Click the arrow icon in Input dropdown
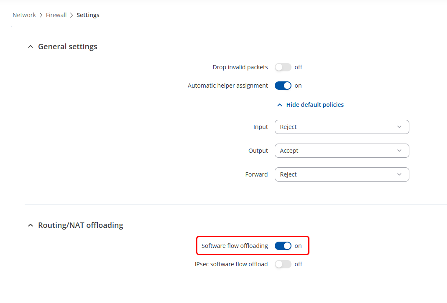 [399, 127]
